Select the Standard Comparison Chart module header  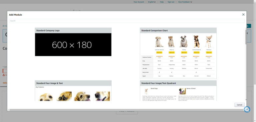178,30
